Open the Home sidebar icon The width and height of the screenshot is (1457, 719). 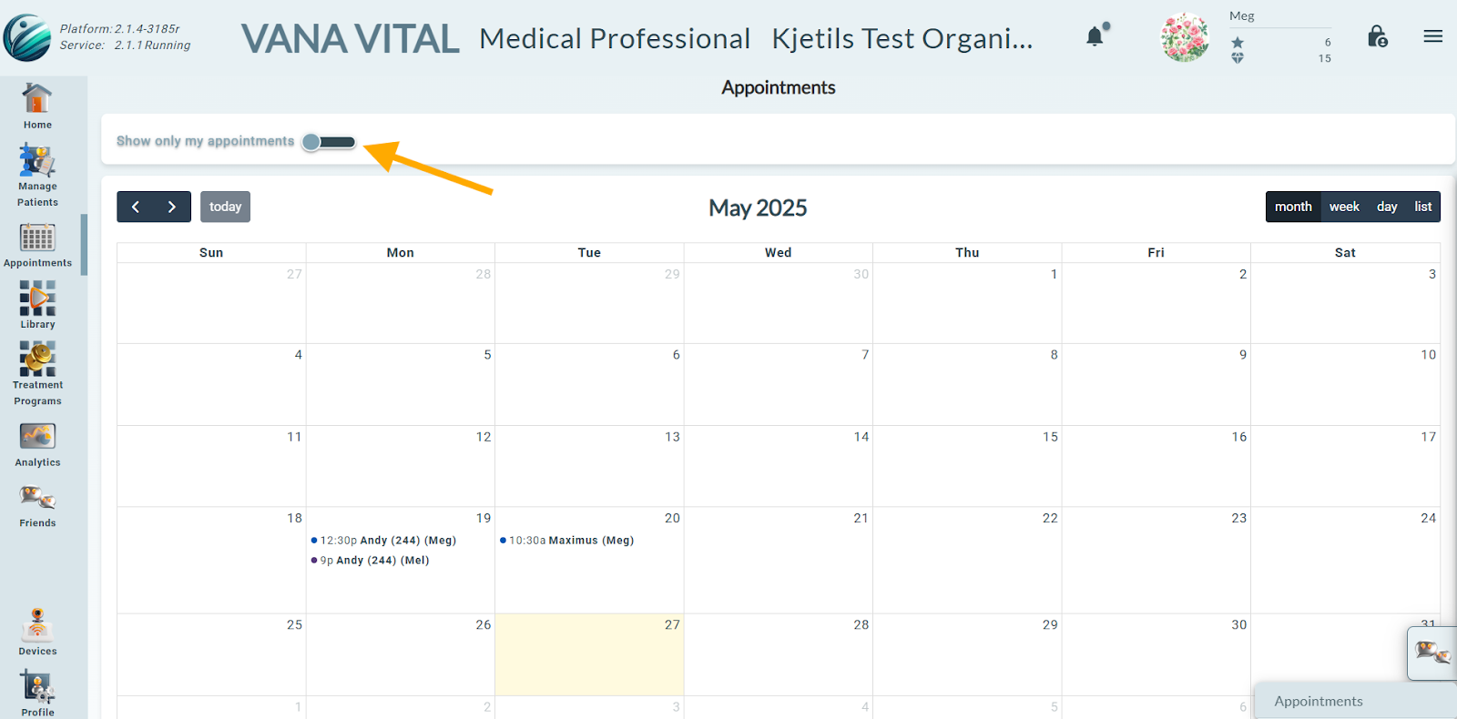pos(37,106)
